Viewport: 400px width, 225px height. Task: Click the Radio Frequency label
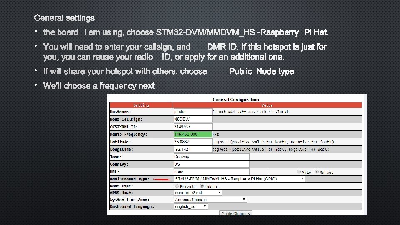coord(129,134)
